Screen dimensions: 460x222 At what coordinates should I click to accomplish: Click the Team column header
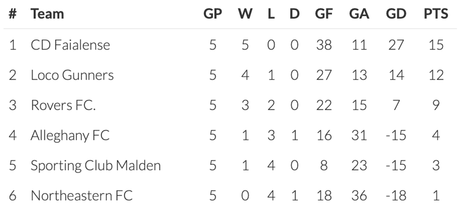pos(47,14)
